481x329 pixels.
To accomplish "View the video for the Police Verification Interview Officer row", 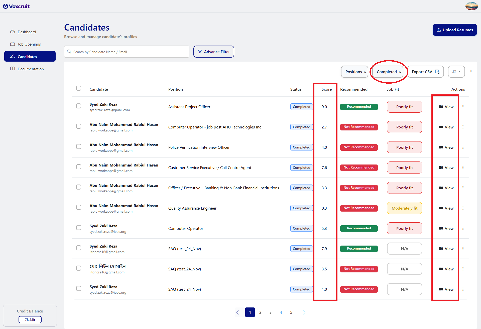I will 446,147.
